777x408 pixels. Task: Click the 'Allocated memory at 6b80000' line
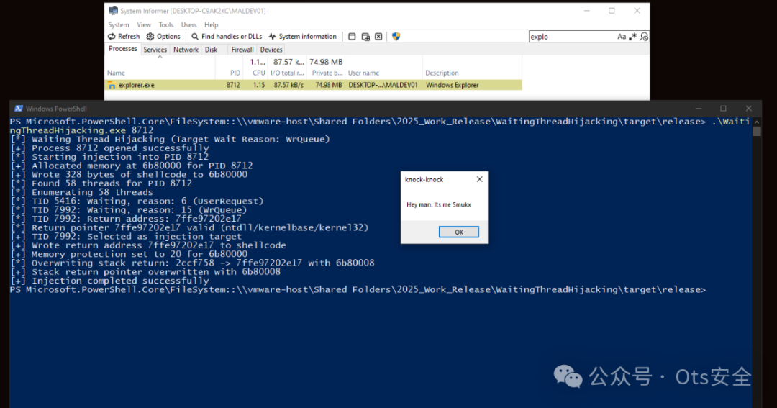132,166
